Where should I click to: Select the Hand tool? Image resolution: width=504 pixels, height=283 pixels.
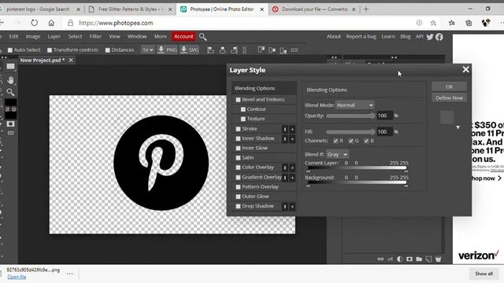10,79
